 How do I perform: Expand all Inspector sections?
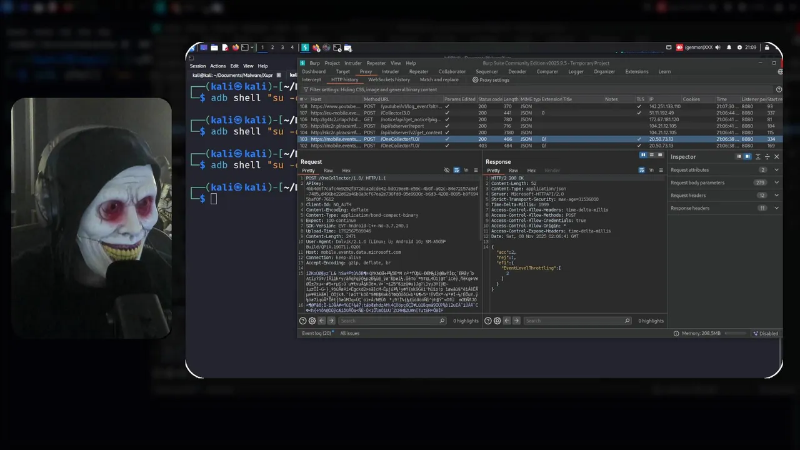(x=758, y=157)
